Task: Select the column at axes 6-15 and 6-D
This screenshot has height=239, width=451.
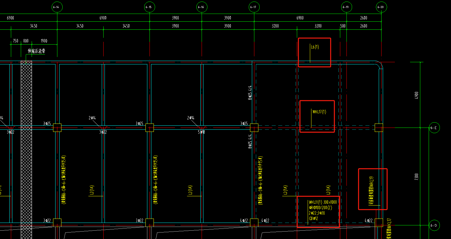Action: click(x=150, y=223)
